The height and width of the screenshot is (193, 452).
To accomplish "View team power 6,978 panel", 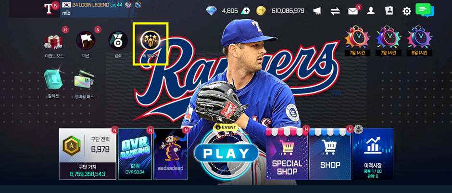I will pos(88,154).
